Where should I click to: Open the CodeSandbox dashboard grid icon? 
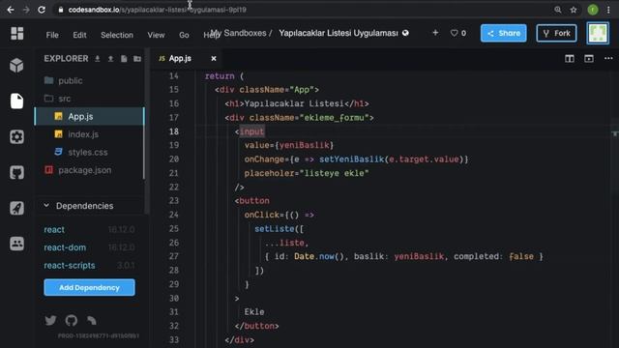17,34
